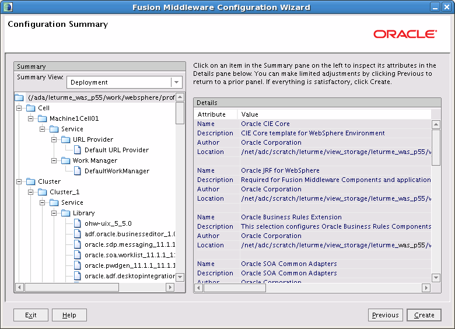Open the Summary View Deployment dropdown
This screenshot has height=329, width=455.
(176, 82)
